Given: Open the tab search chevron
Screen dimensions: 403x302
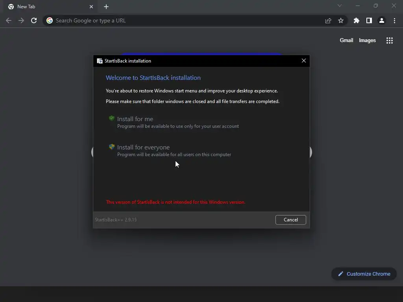Looking at the screenshot, I should coord(340,6).
